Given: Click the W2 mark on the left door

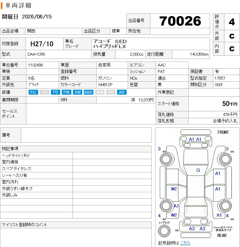Looking at the screenshot, I should click(x=174, y=189).
